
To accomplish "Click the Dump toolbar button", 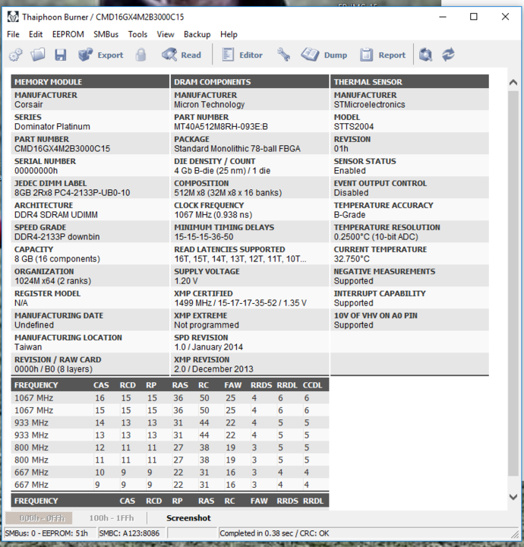I will [324, 55].
